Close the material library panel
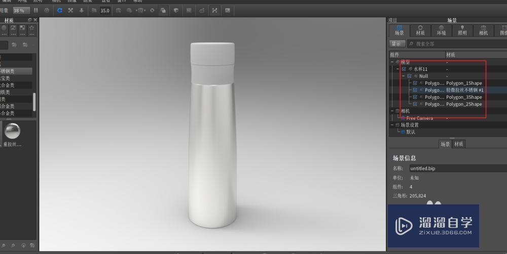The image size is (507, 254). tap(35, 20)
